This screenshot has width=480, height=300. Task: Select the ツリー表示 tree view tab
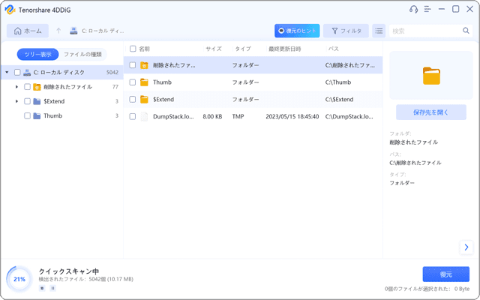[37, 55]
